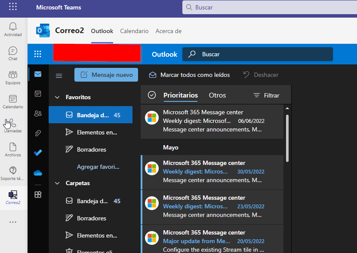The width and height of the screenshot is (357, 253).
Task: Open the Major update email dated 20/05/2022
Action: [212, 239]
